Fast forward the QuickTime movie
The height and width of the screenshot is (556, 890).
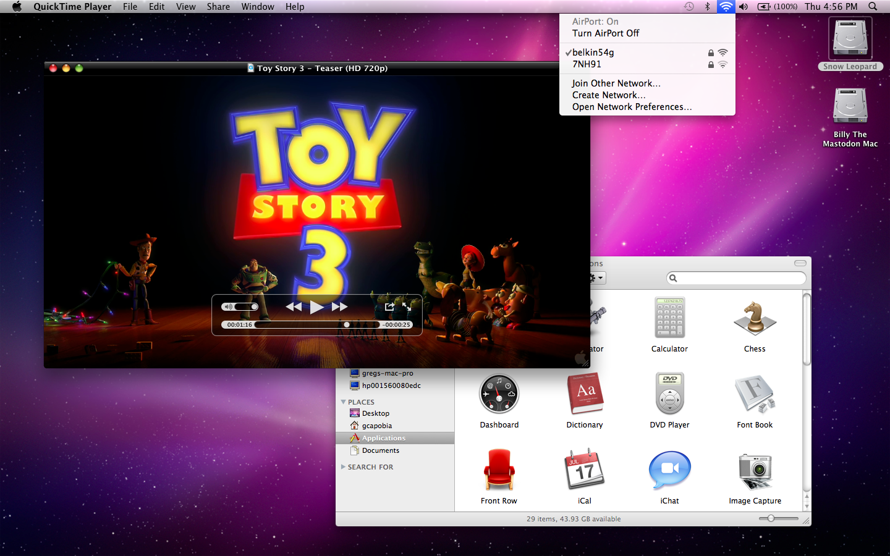pyautogui.click(x=339, y=306)
